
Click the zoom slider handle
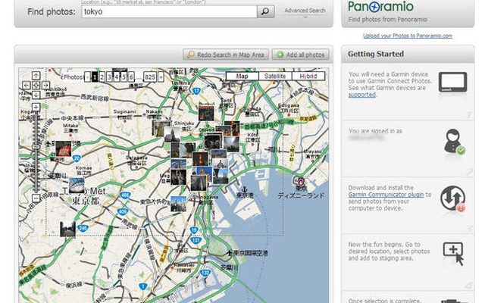tap(36, 147)
